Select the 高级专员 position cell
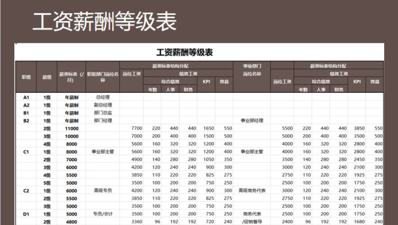This screenshot has width=398, height=225. [103, 190]
